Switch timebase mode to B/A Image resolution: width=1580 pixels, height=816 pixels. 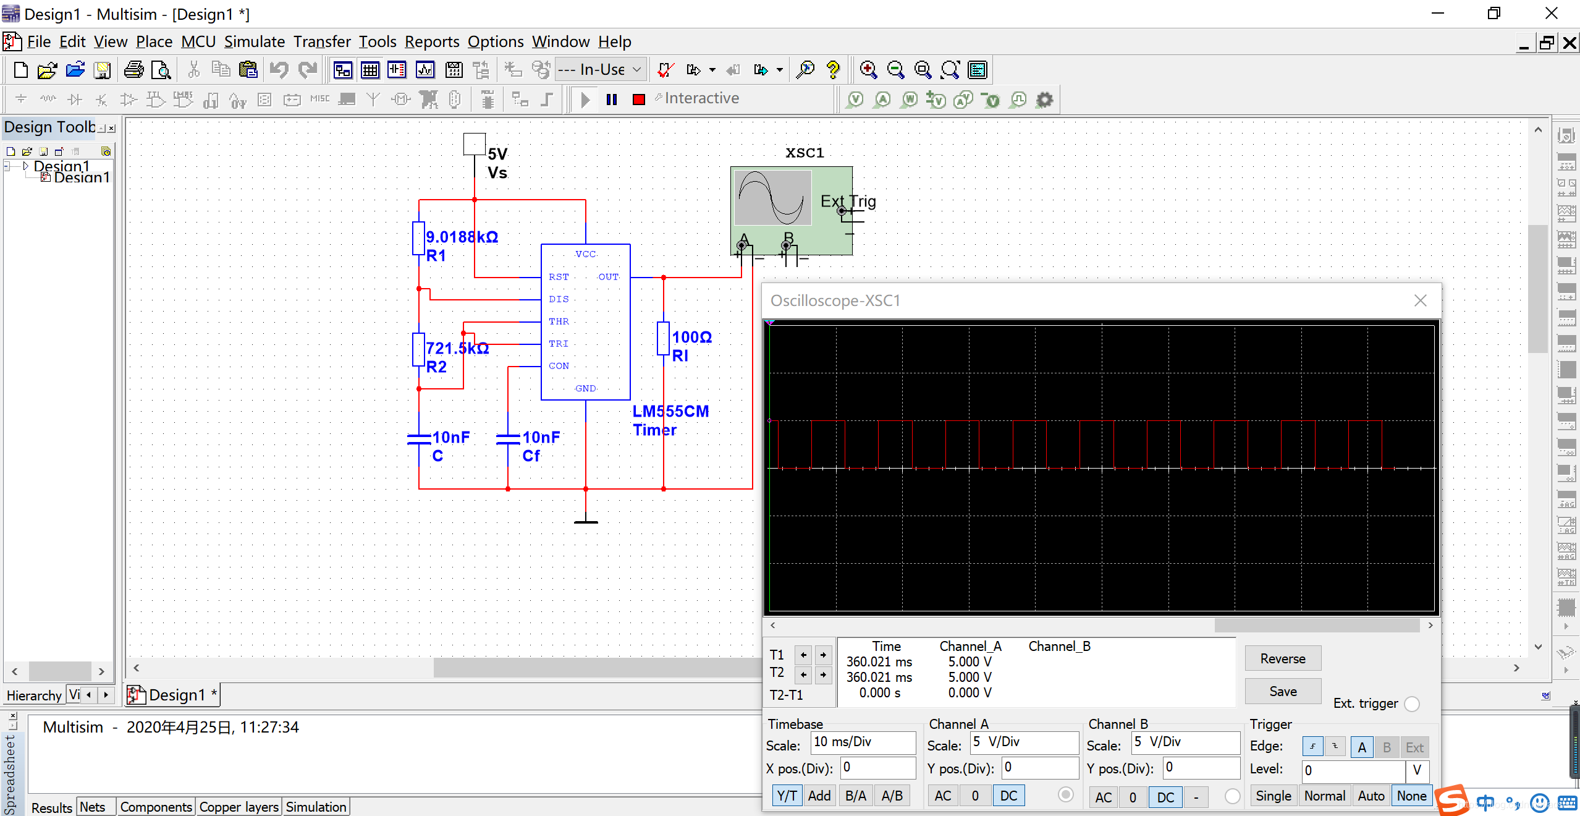[856, 796]
